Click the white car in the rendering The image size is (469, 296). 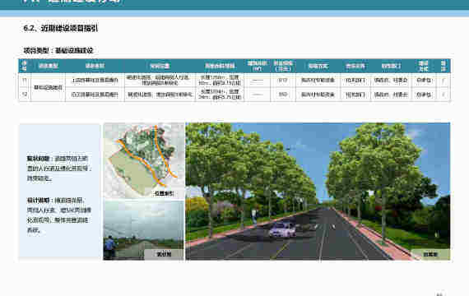[x=282, y=230]
